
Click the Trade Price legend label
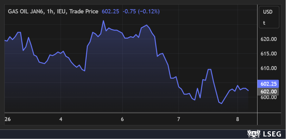pyautogui.click(x=84, y=11)
